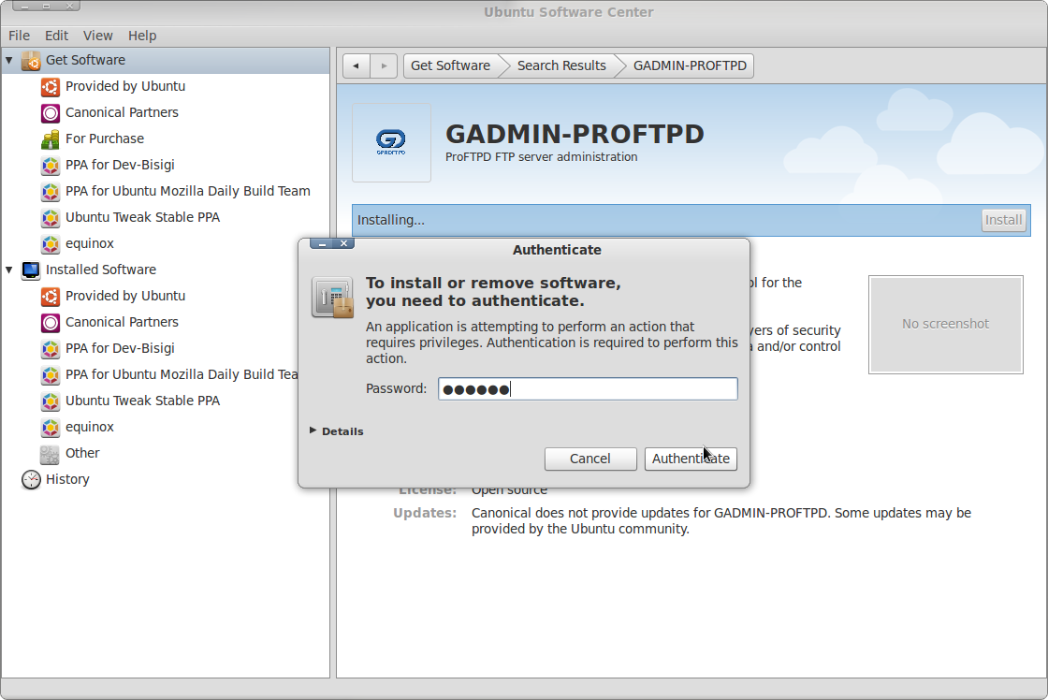Click Canonical Partners icon under Get Software
1048x700 pixels.
pos(51,113)
